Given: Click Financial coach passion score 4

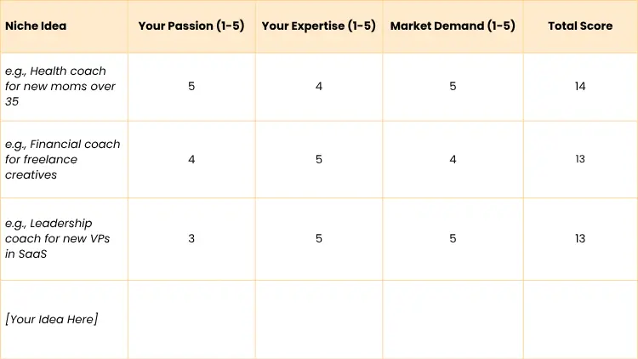Looking at the screenshot, I should coord(191,159).
